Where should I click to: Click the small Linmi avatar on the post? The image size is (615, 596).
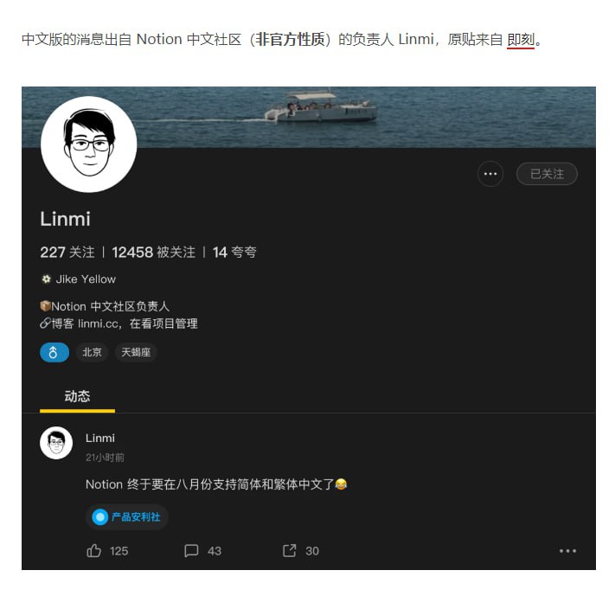click(56, 443)
